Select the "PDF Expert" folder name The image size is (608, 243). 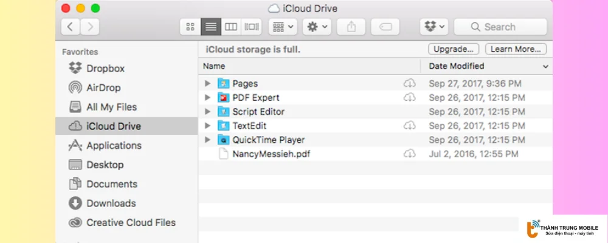[x=256, y=98]
